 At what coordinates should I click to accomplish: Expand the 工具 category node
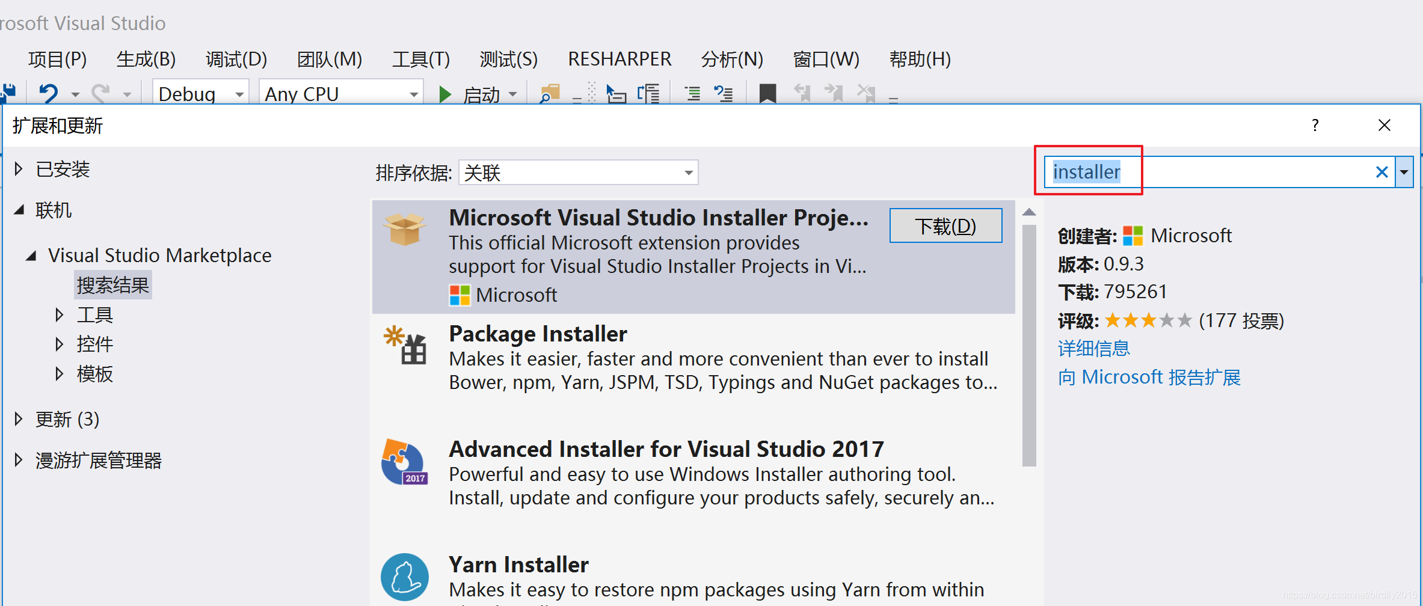click(60, 314)
